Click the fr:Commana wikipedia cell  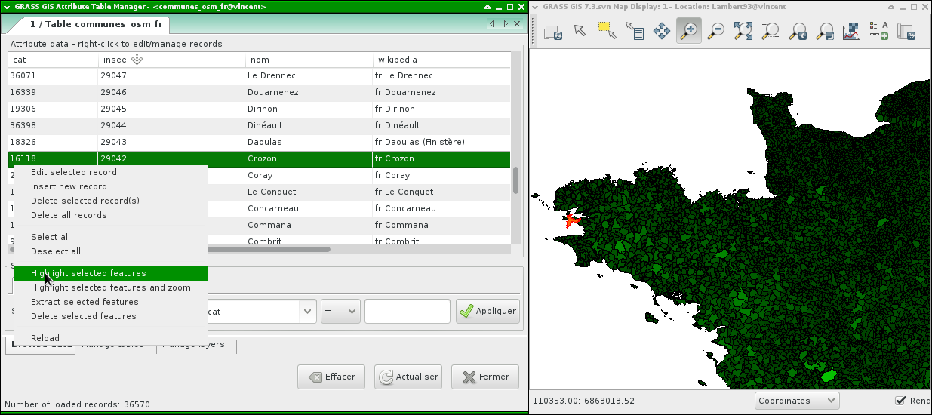(x=401, y=225)
